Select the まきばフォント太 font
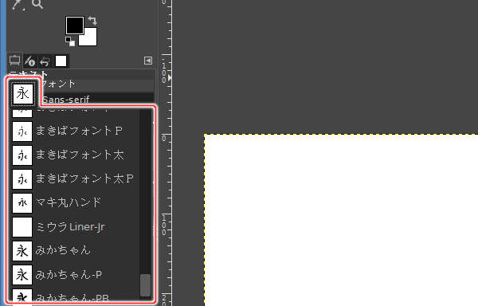This screenshot has width=478, height=306. tap(76, 155)
